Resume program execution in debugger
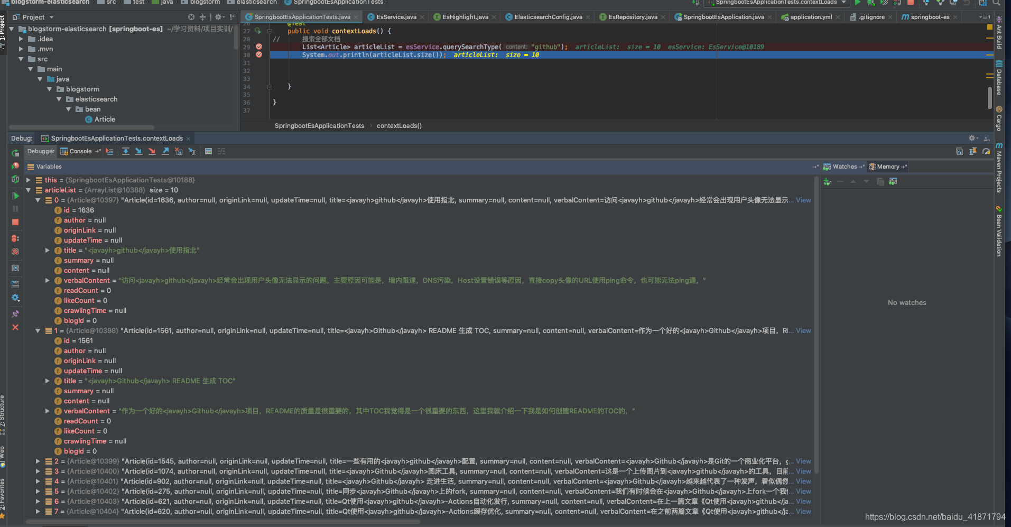This screenshot has width=1011, height=527. 15,196
